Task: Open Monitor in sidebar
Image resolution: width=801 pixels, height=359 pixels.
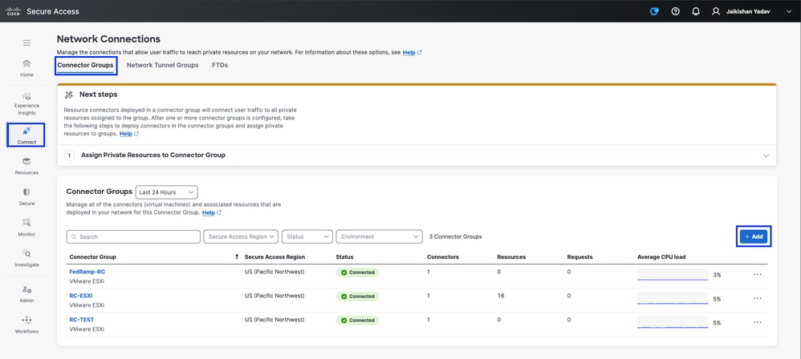Action: point(26,228)
